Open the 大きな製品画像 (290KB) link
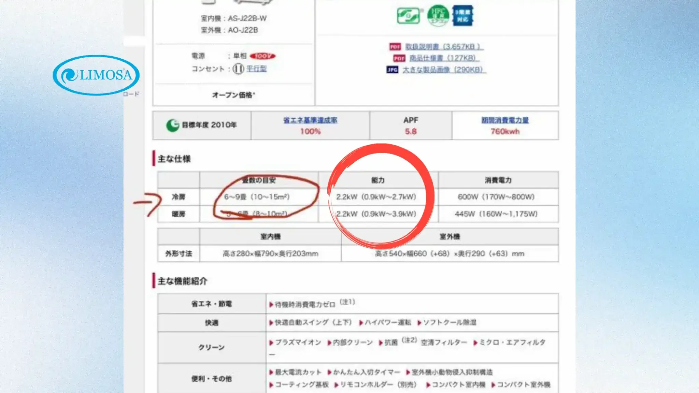 444,70
